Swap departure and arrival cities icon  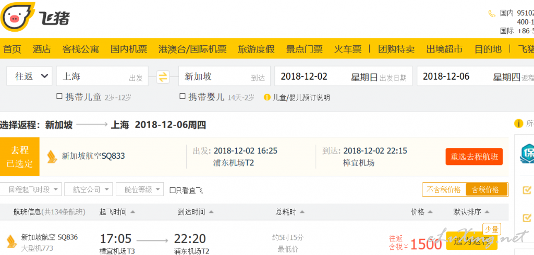[163, 77]
